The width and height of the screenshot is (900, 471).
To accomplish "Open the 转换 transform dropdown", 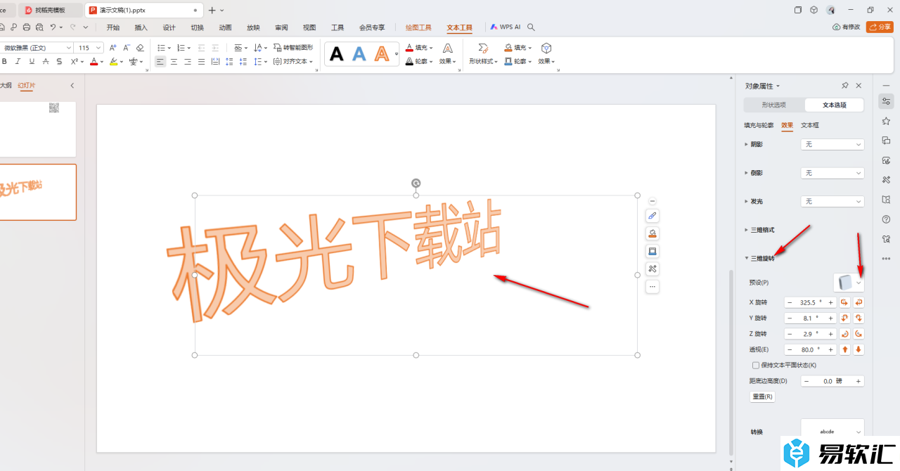I will pos(832,431).
